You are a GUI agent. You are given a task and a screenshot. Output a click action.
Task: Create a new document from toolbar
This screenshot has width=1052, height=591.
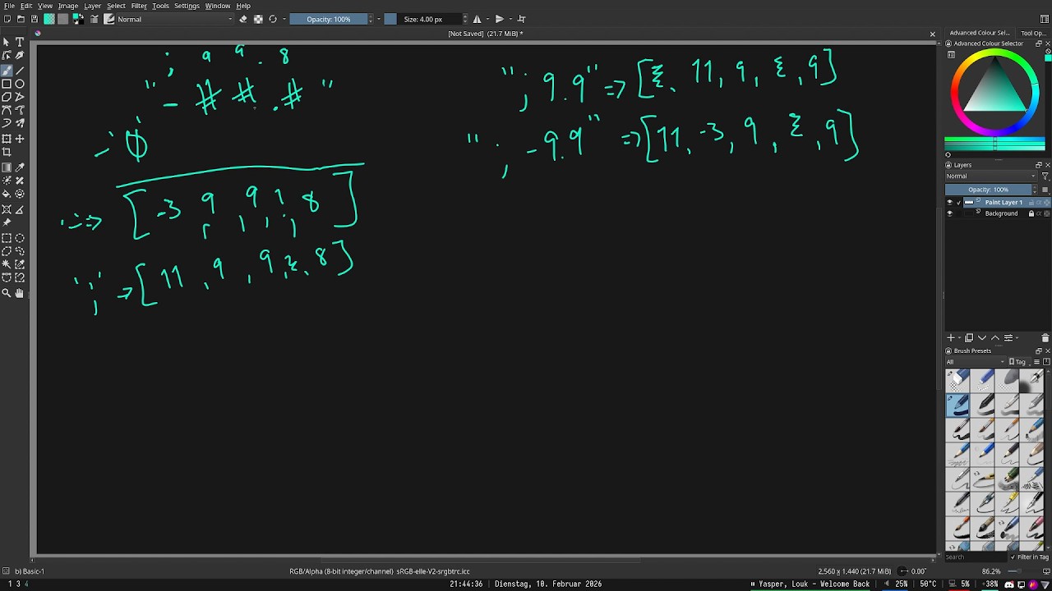[x=7, y=19]
